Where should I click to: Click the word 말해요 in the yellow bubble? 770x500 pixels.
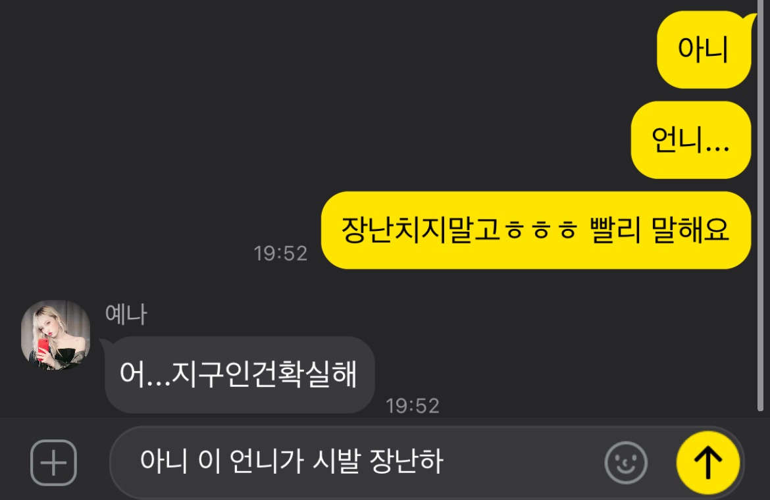pyautogui.click(x=690, y=229)
